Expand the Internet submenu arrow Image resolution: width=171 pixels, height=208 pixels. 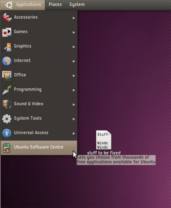(74, 61)
